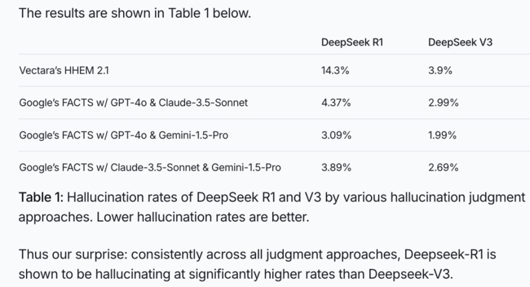The image size is (530, 287).
Task: Click the DeepSeek R1 column header
Action: pyautogui.click(x=352, y=42)
